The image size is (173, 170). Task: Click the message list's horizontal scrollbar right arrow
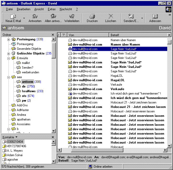point(165,150)
